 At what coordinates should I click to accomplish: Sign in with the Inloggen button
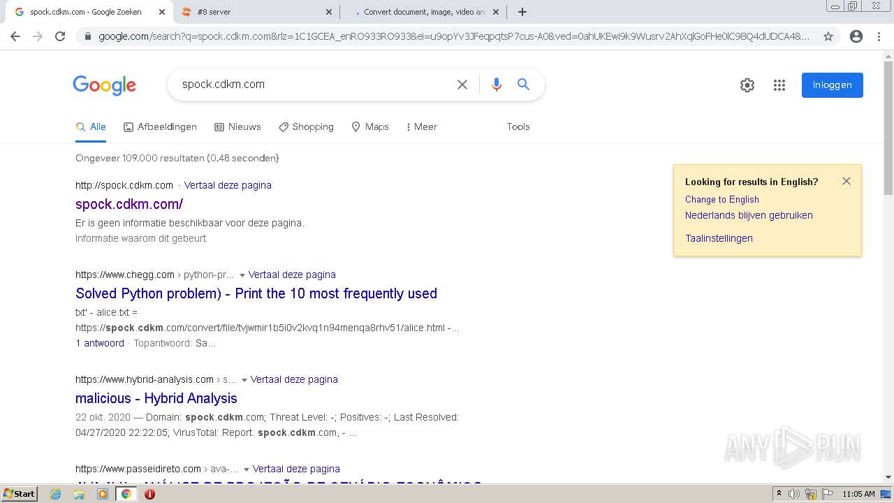[x=833, y=85]
